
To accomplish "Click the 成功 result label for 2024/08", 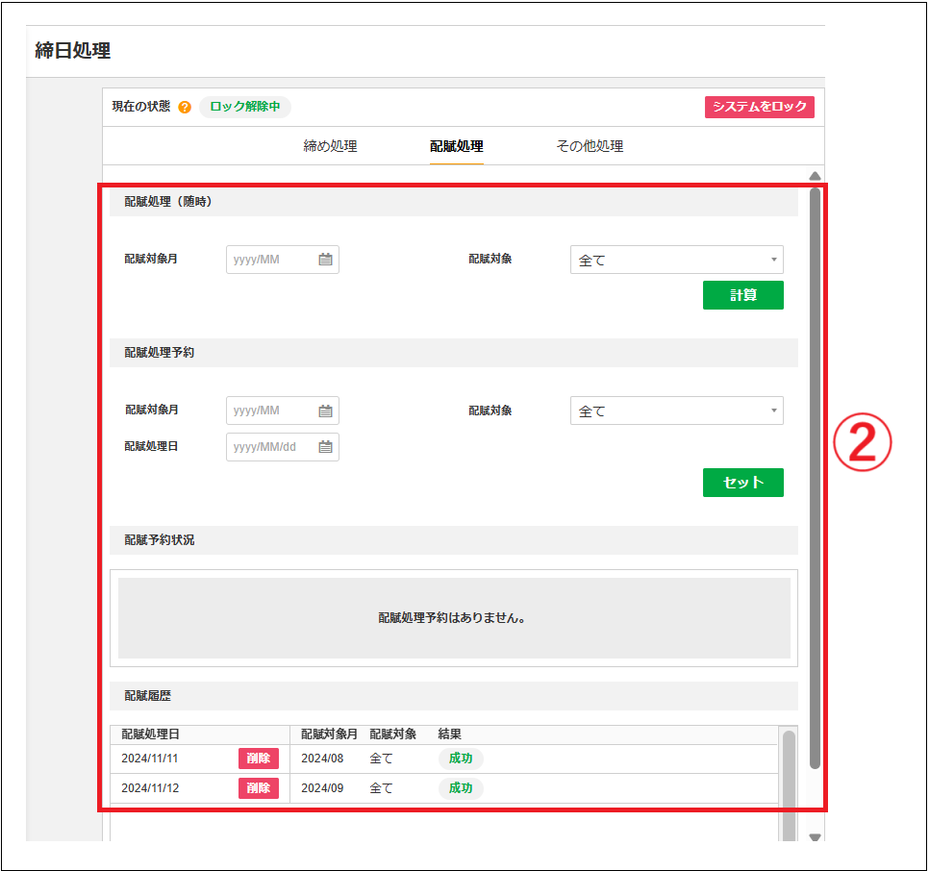I will click(460, 758).
